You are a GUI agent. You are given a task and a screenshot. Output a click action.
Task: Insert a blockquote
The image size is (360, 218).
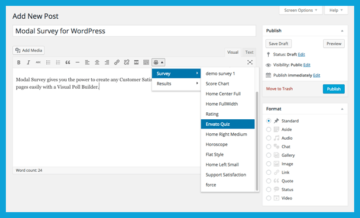(x=68, y=63)
